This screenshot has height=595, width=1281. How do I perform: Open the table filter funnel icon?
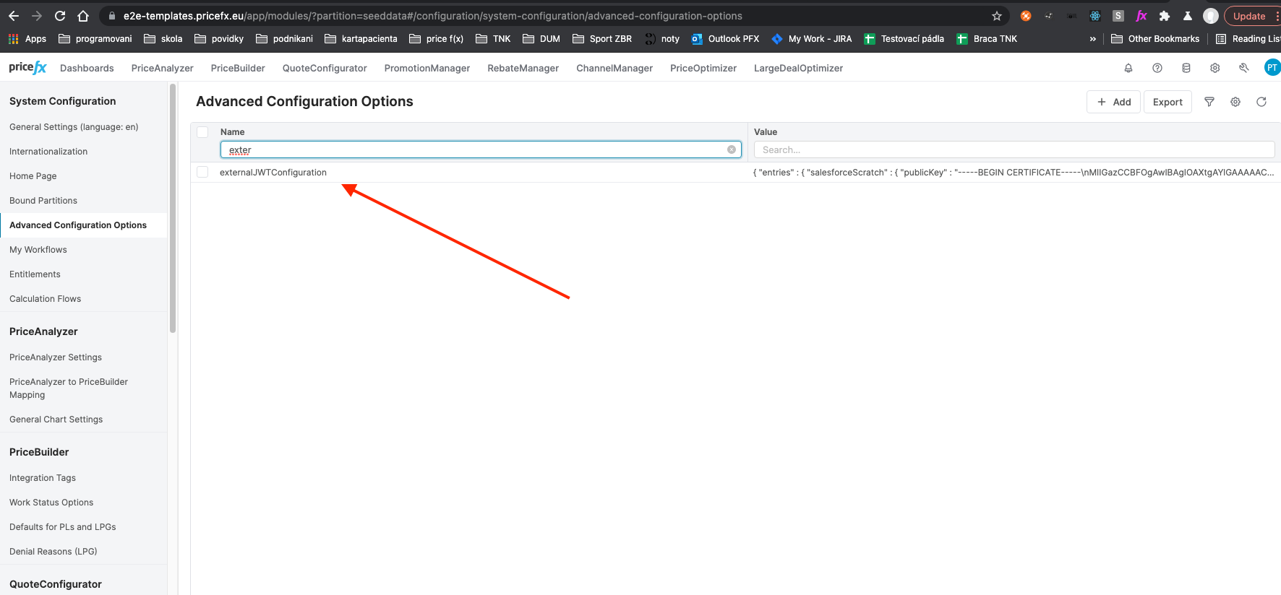(1209, 102)
